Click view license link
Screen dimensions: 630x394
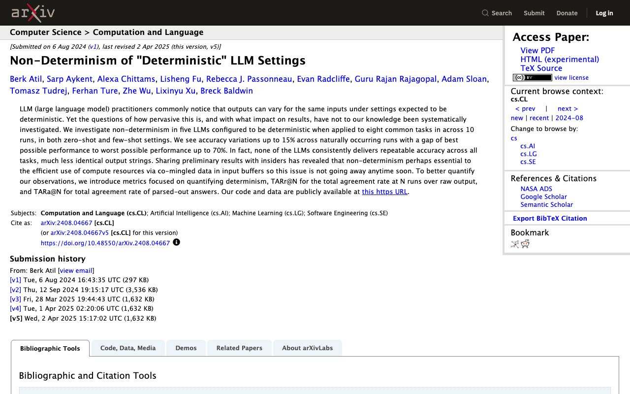pos(571,78)
